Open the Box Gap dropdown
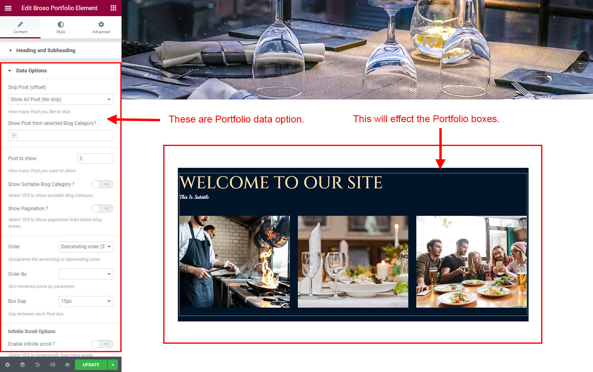 tap(86, 301)
